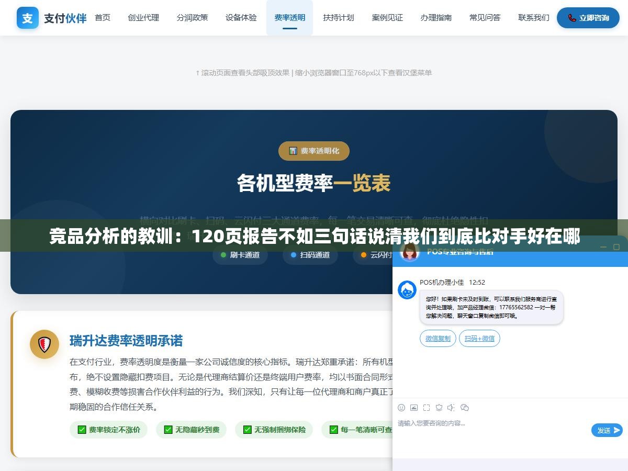Click the chart icon in 费率透明化 badge
628x471 pixels.
(293, 151)
